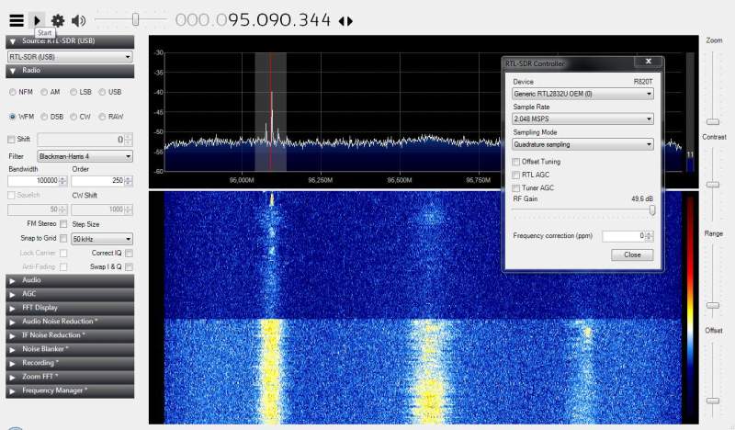This screenshot has height=430, width=735.
Task: Open the hamburger menu icon
Action: 16,20
